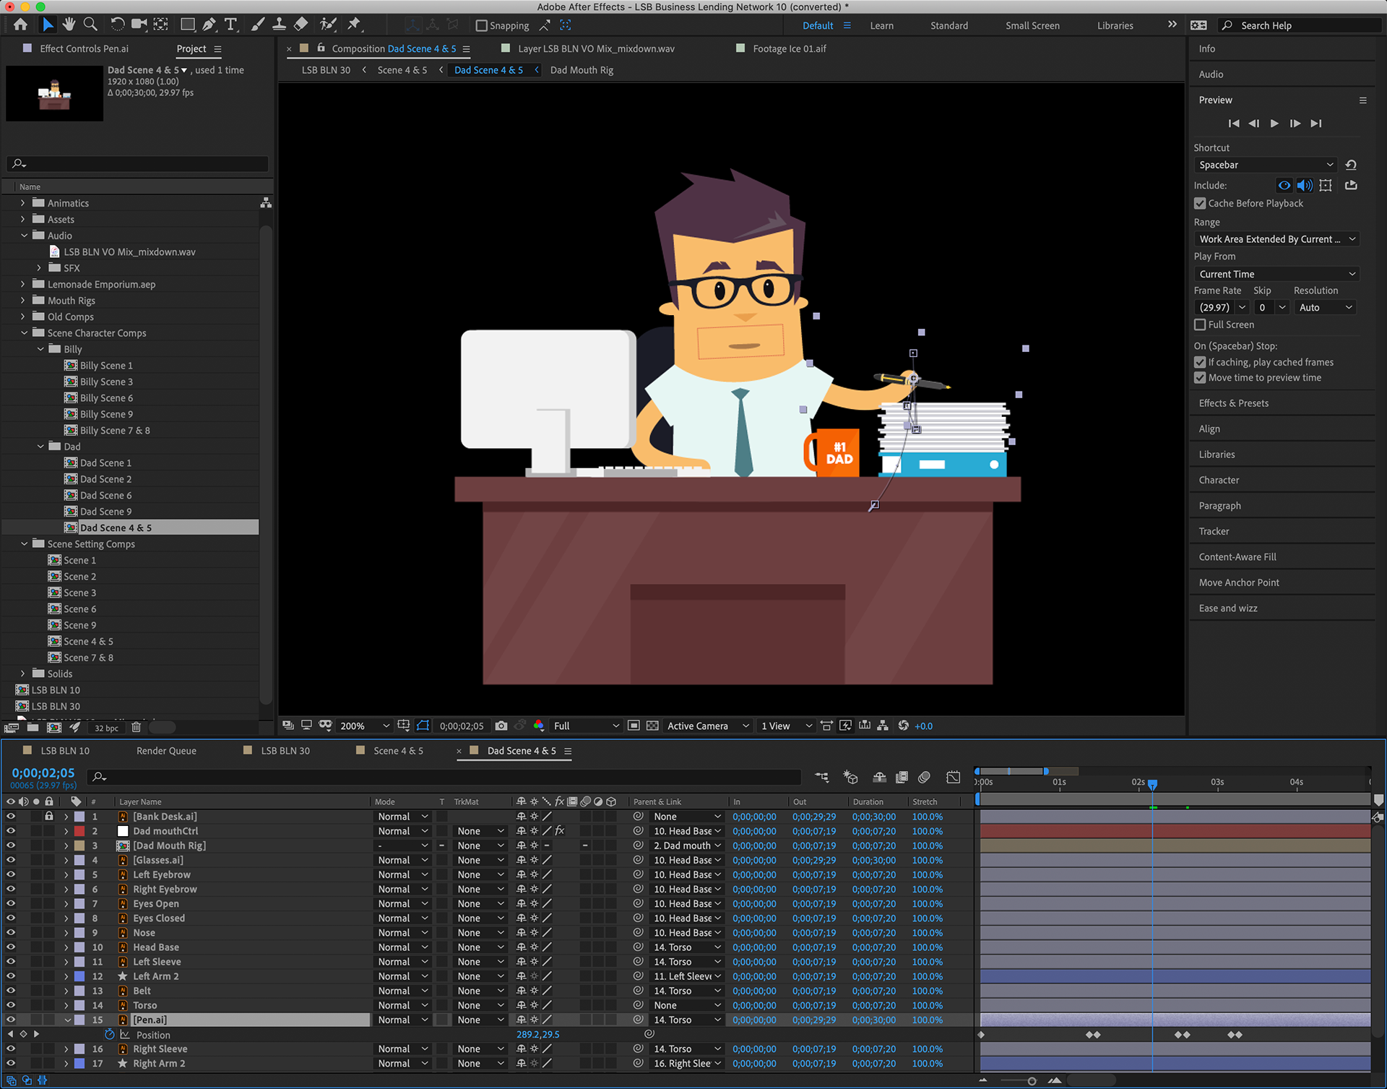Open the 200% magnification dropdown

(x=364, y=726)
